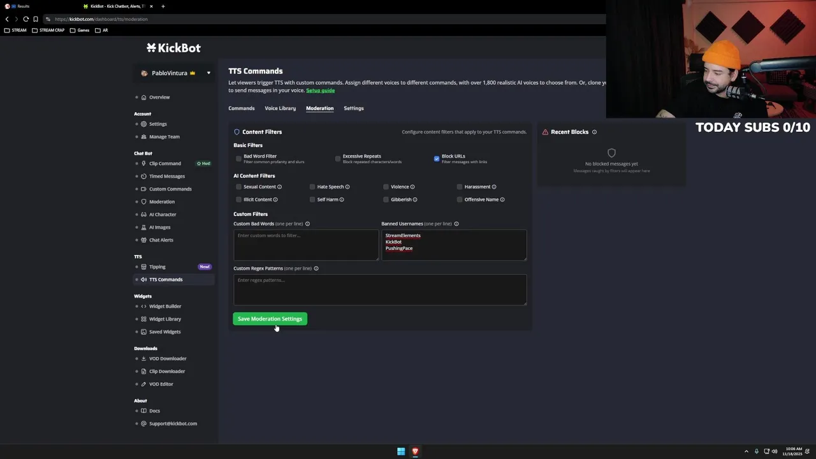The width and height of the screenshot is (816, 459).
Task: Click the Chat Alerts icon
Action: (143, 240)
